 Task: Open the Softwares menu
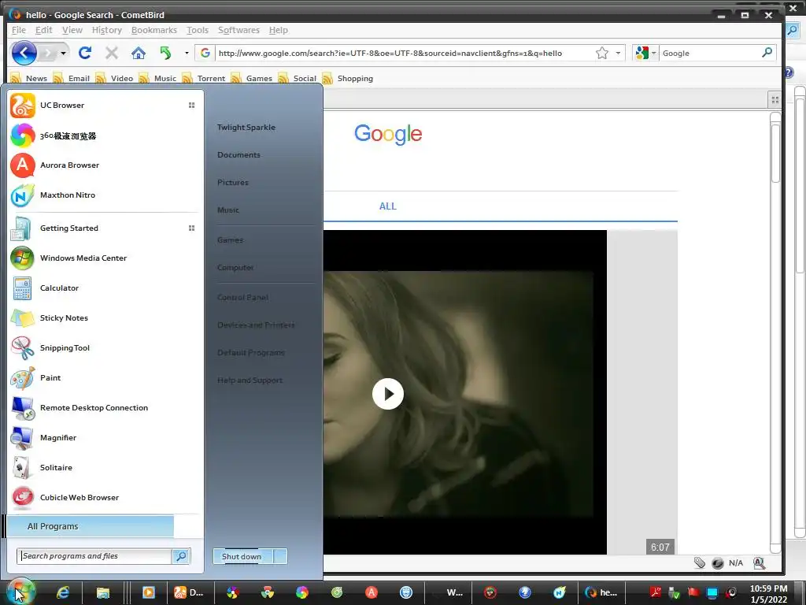238,30
